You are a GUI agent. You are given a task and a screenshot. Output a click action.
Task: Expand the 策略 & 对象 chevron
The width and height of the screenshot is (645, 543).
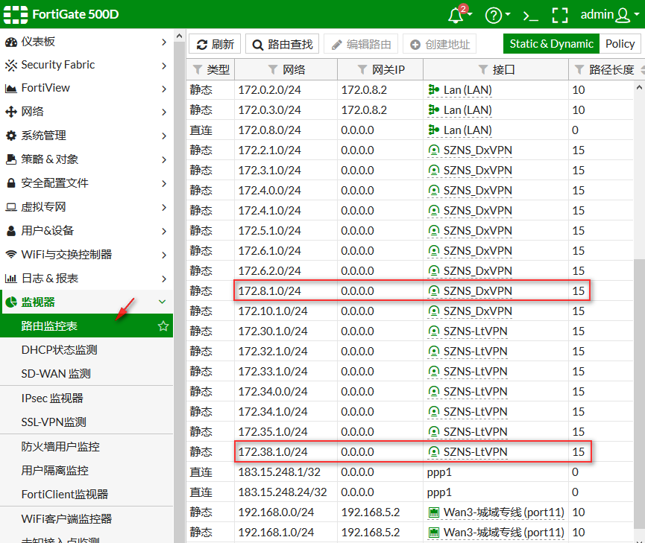point(164,159)
